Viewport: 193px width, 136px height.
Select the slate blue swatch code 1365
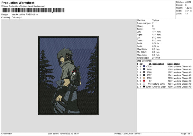click(144, 69)
